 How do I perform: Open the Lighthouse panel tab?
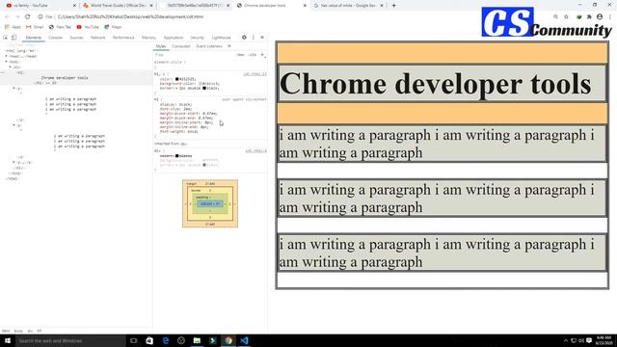(221, 38)
